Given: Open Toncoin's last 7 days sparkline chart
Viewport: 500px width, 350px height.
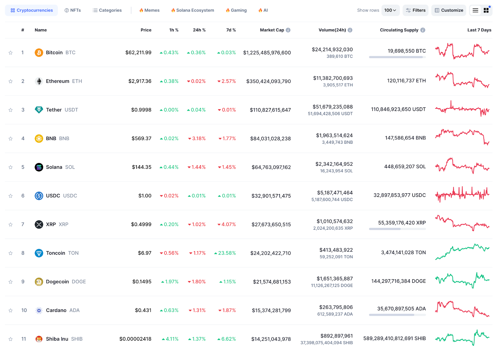Looking at the screenshot, I should [x=462, y=252].
